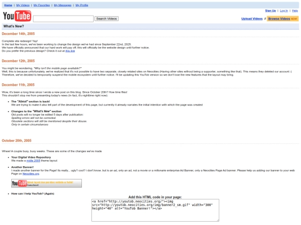
Task: Click 'Complete site redesign! Yay!' text
Action: 20,41
